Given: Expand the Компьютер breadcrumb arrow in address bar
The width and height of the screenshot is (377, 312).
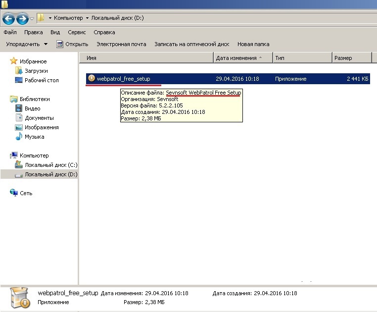Looking at the screenshot, I should (x=88, y=18).
